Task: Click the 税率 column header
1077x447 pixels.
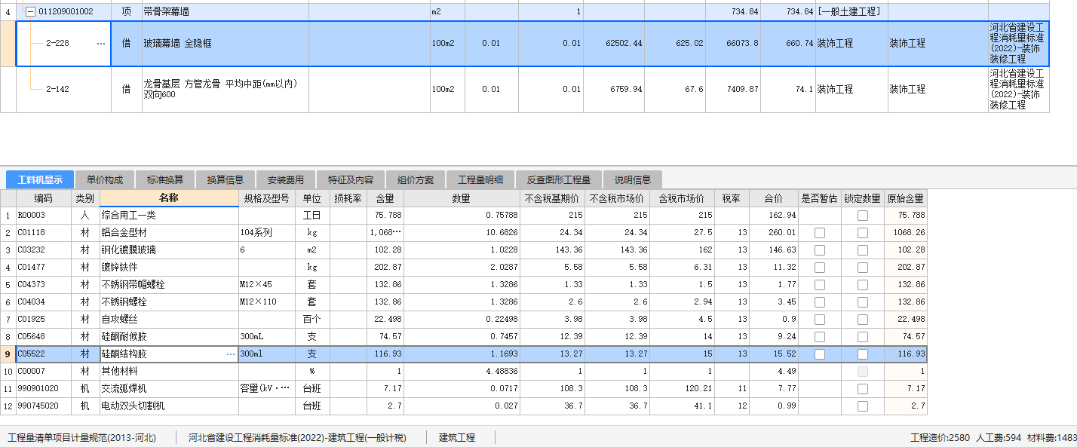Action: click(x=731, y=198)
